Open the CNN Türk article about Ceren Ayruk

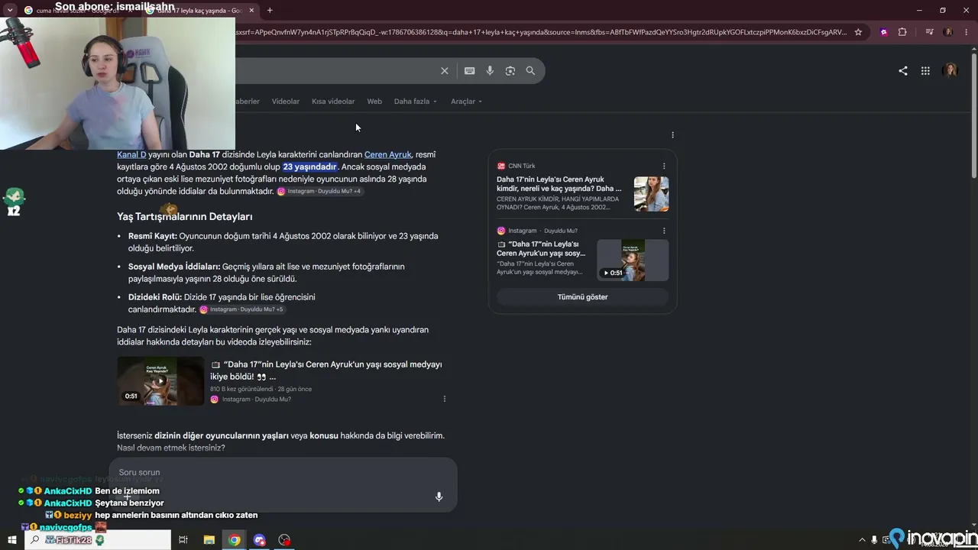tap(559, 184)
